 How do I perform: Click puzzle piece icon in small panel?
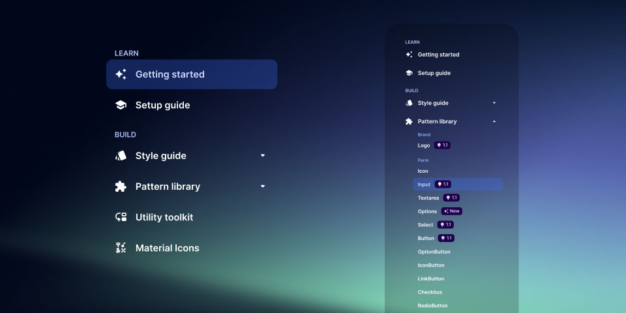click(409, 121)
